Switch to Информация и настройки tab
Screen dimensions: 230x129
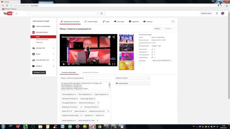[70, 21]
